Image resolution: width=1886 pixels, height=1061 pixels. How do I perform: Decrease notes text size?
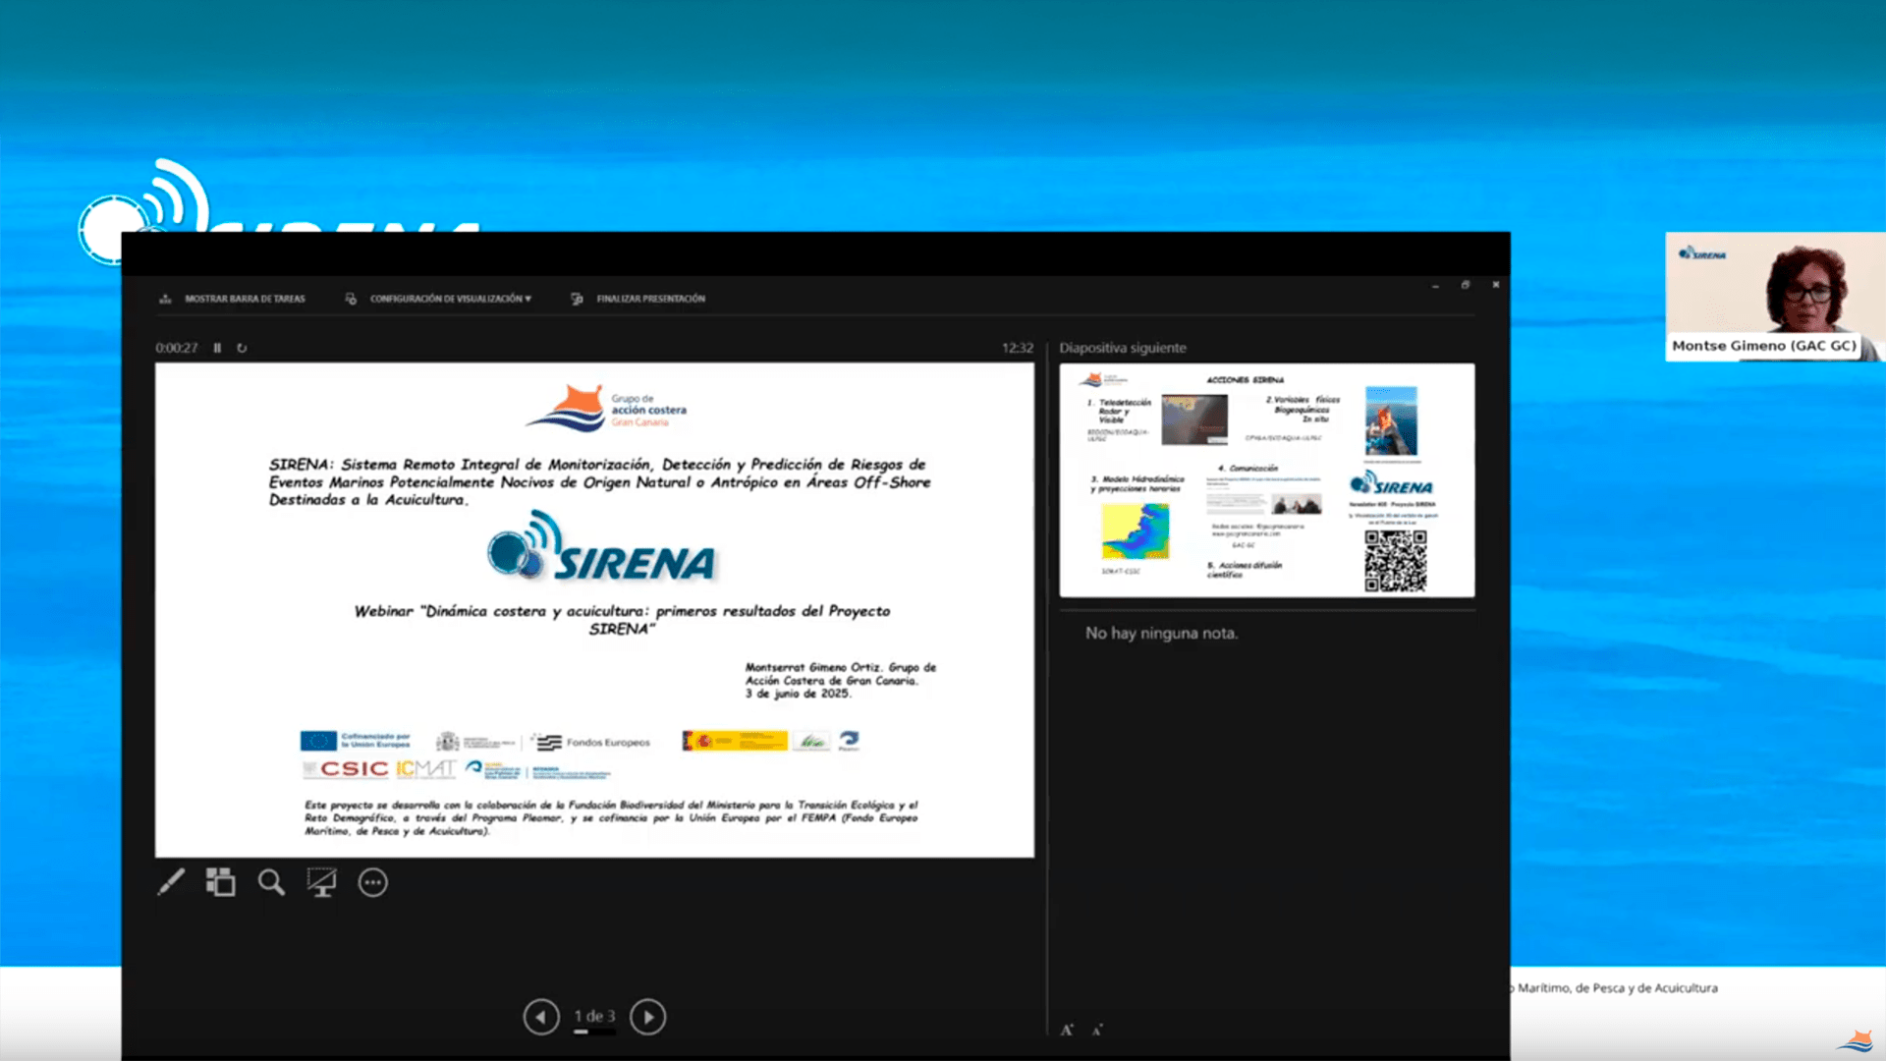[1097, 1030]
